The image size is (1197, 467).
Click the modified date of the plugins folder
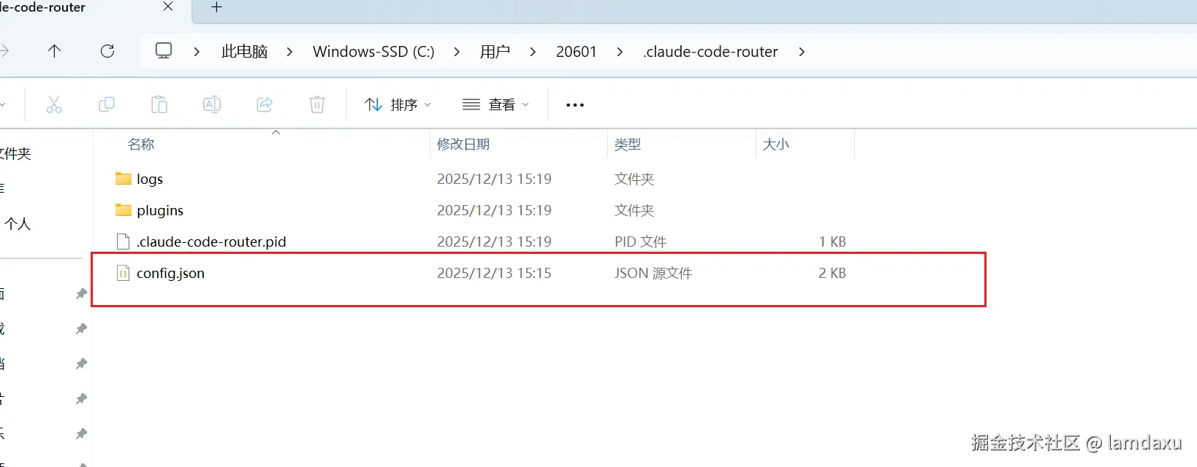(494, 210)
